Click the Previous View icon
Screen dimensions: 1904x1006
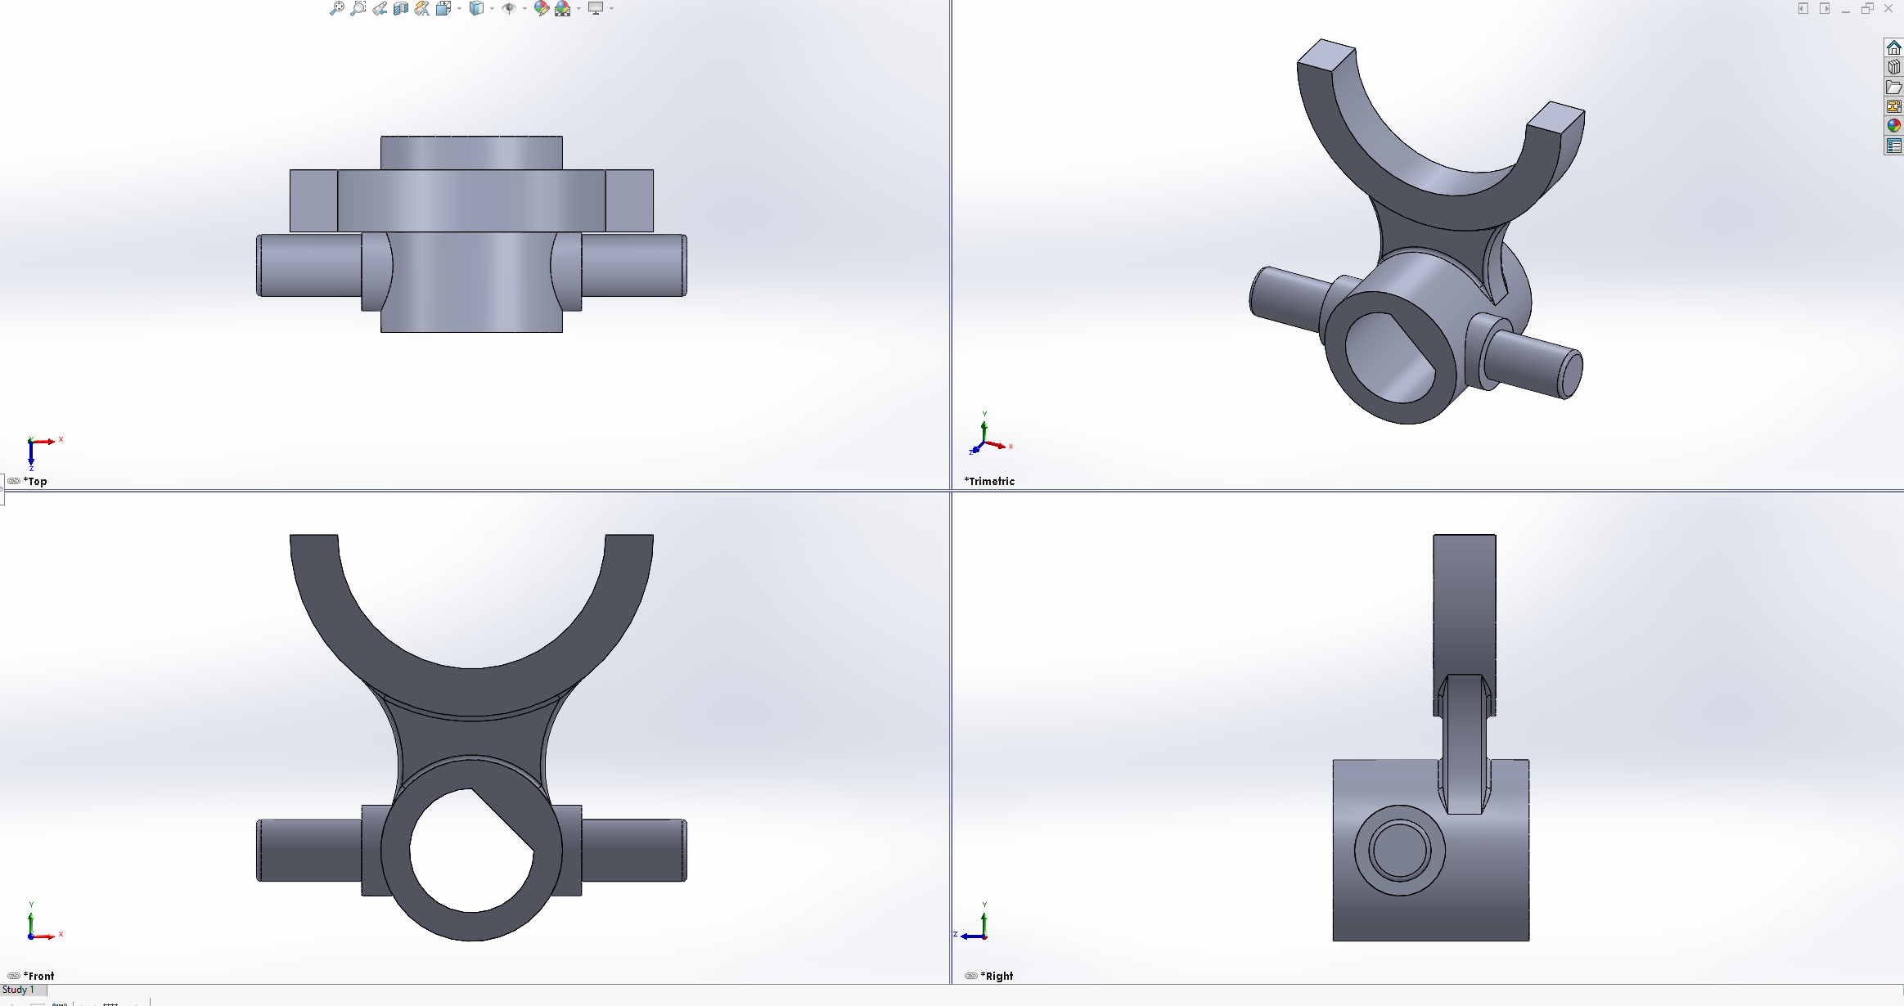tap(380, 8)
